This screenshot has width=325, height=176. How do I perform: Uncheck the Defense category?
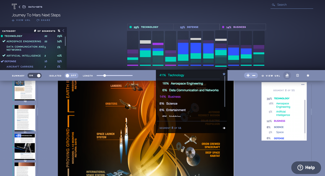pyautogui.click(x=2, y=61)
